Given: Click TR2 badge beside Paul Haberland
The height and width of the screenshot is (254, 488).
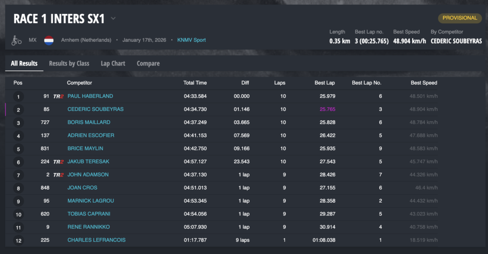Looking at the screenshot, I should tap(59, 96).
